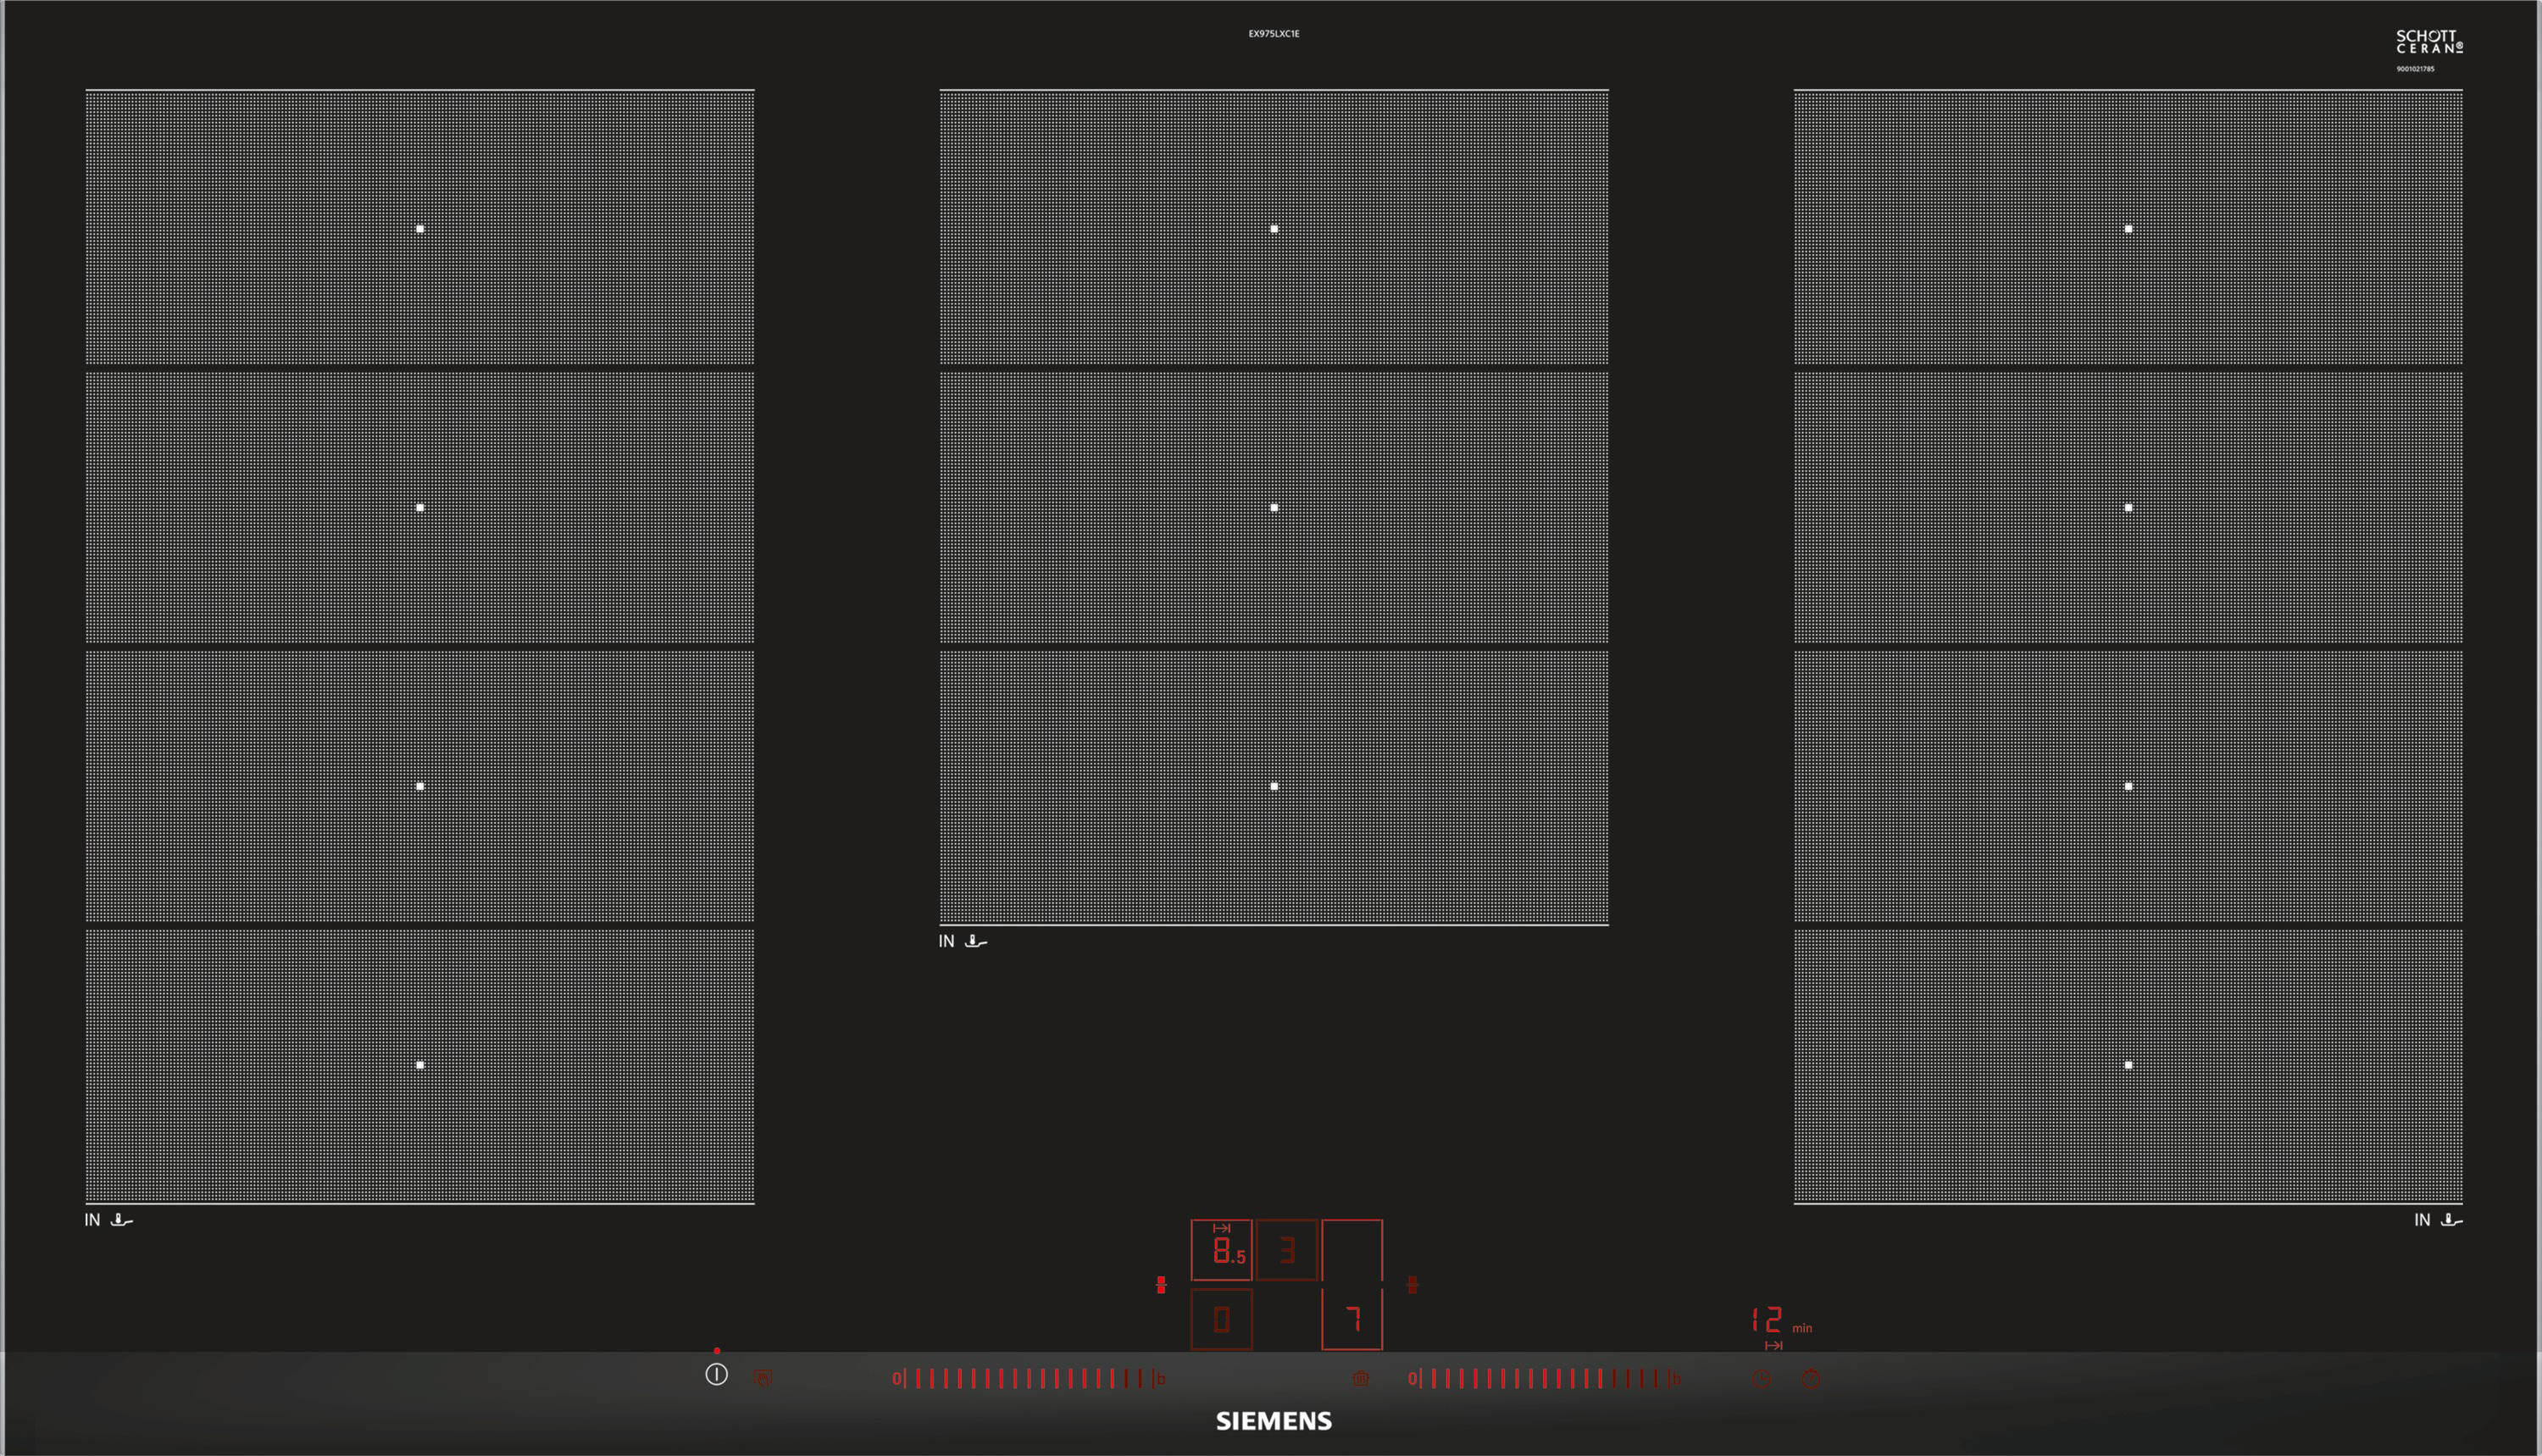Tap center dot of top middle zone

point(1274,229)
